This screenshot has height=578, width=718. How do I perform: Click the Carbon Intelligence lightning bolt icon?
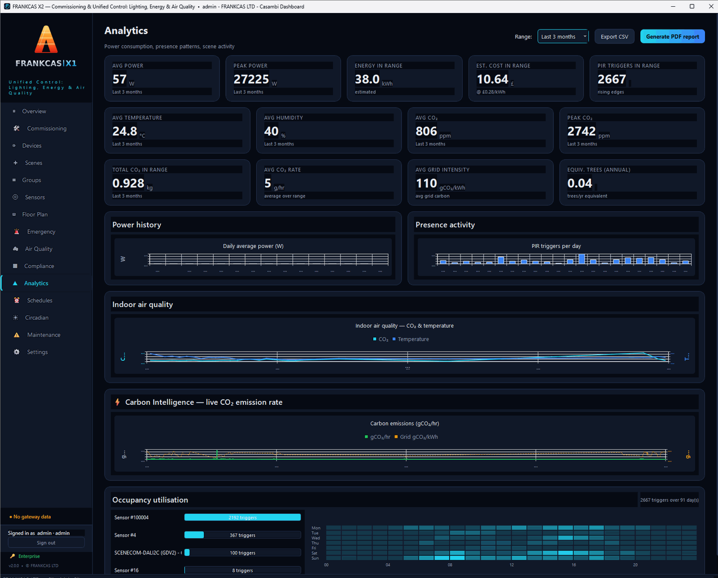118,402
